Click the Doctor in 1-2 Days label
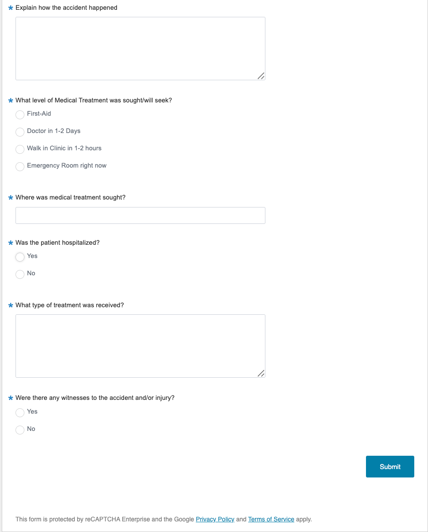428x532 pixels. pyautogui.click(x=54, y=131)
